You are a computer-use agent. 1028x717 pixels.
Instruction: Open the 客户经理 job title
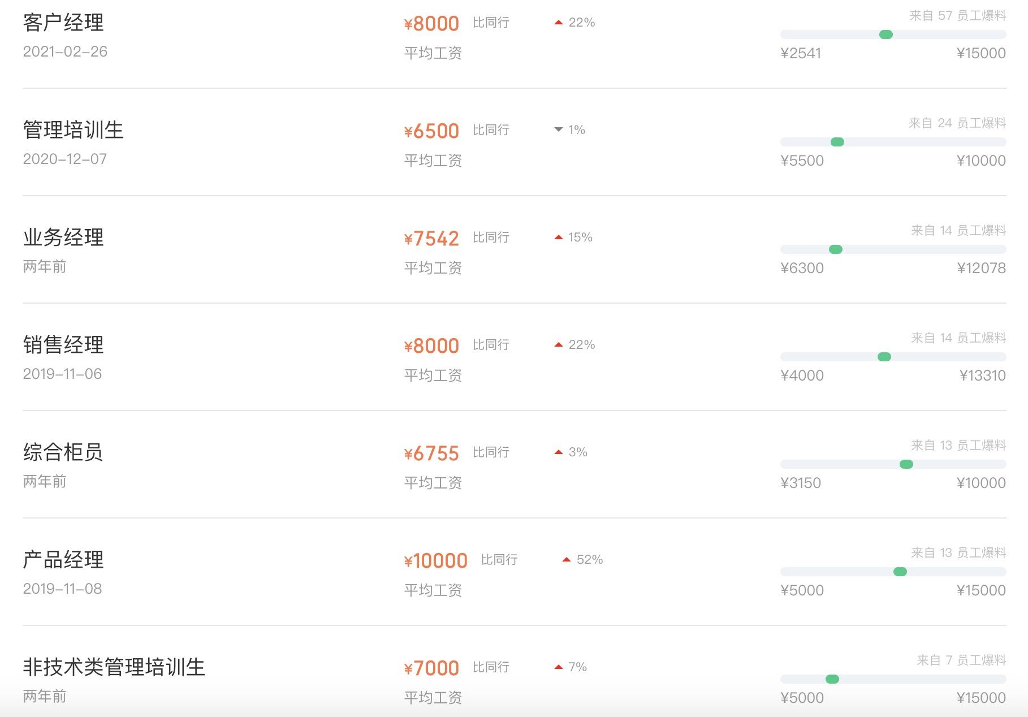tap(63, 23)
